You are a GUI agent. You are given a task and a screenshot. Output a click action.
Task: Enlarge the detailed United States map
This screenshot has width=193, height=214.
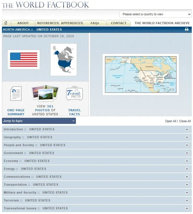[x=141, y=74]
